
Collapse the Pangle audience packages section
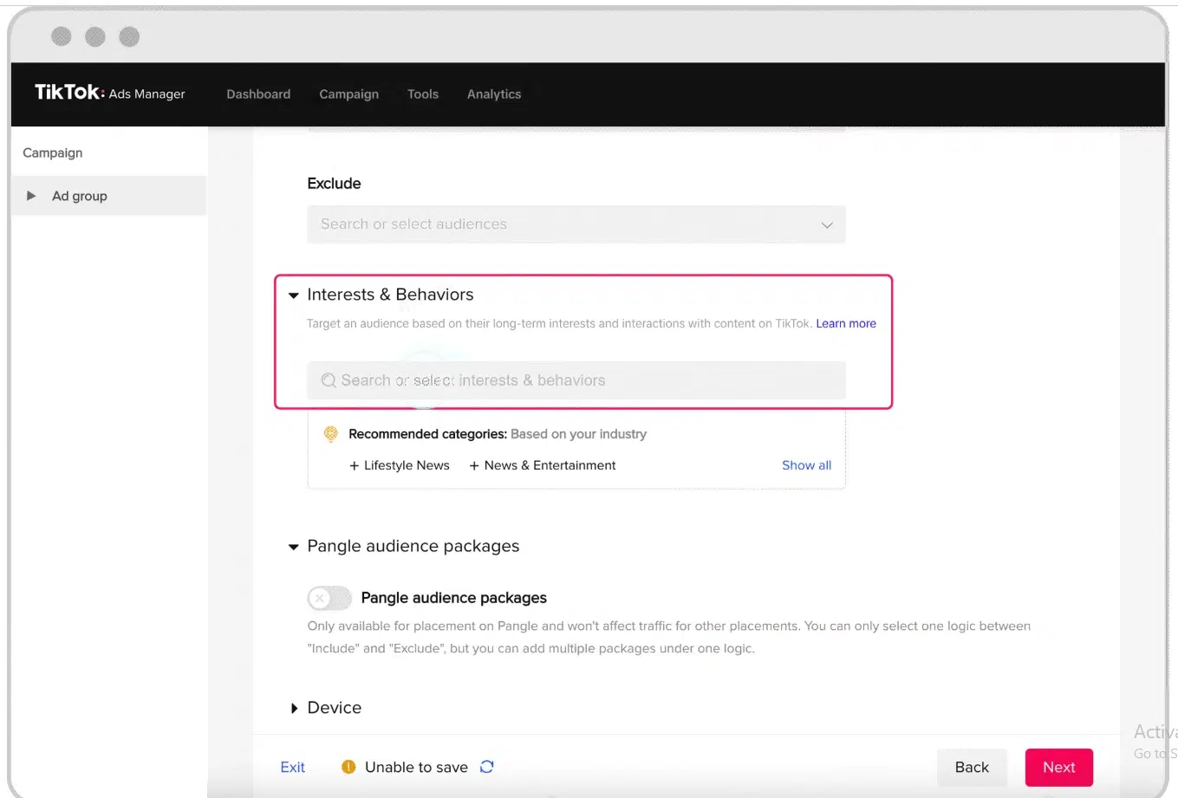point(294,547)
